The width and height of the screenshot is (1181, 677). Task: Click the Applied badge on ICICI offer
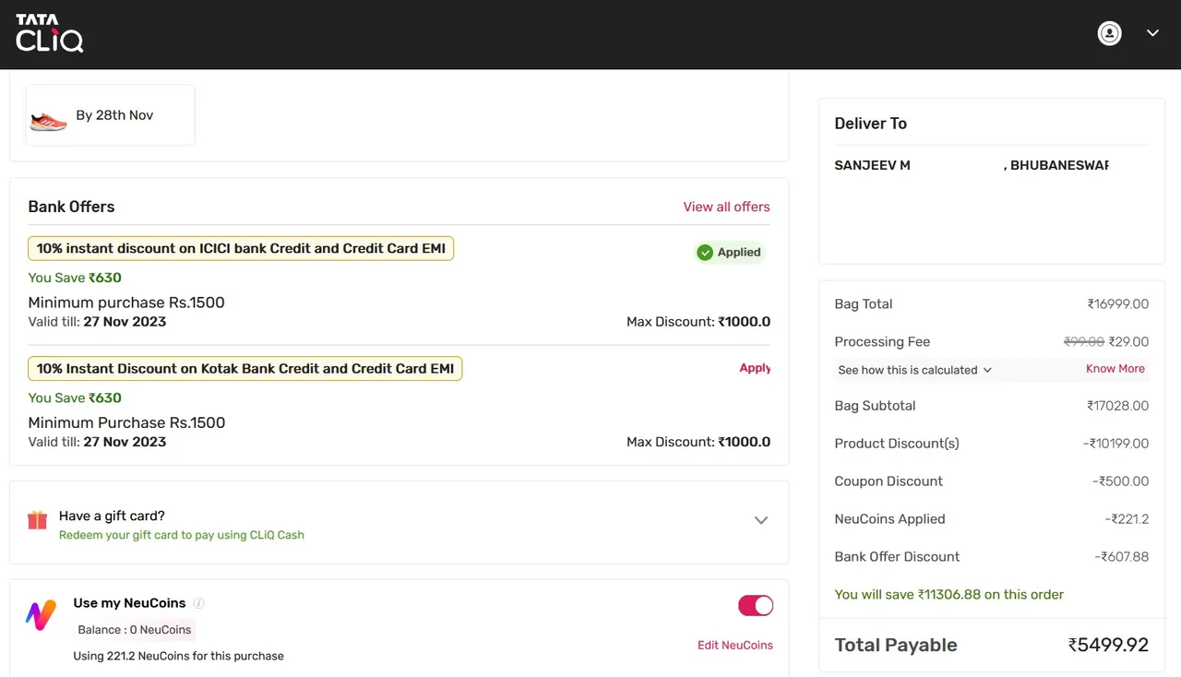730,253
